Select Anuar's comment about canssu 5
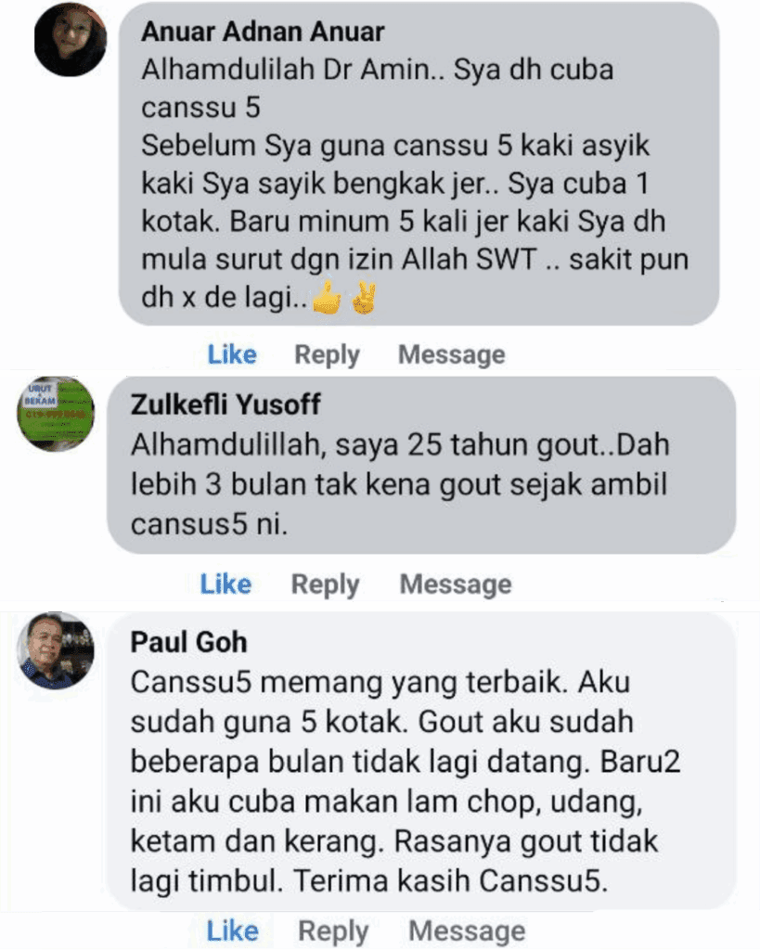 [x=415, y=183]
